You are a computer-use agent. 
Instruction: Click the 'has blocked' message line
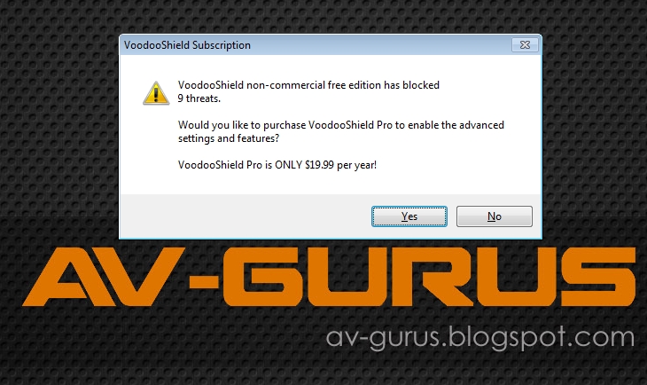pyautogui.click(x=308, y=85)
